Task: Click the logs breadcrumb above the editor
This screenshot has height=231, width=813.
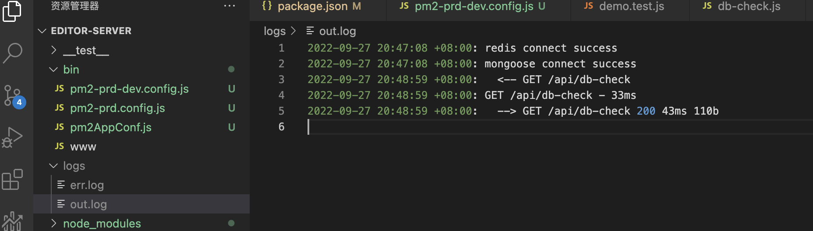Action: click(x=275, y=31)
